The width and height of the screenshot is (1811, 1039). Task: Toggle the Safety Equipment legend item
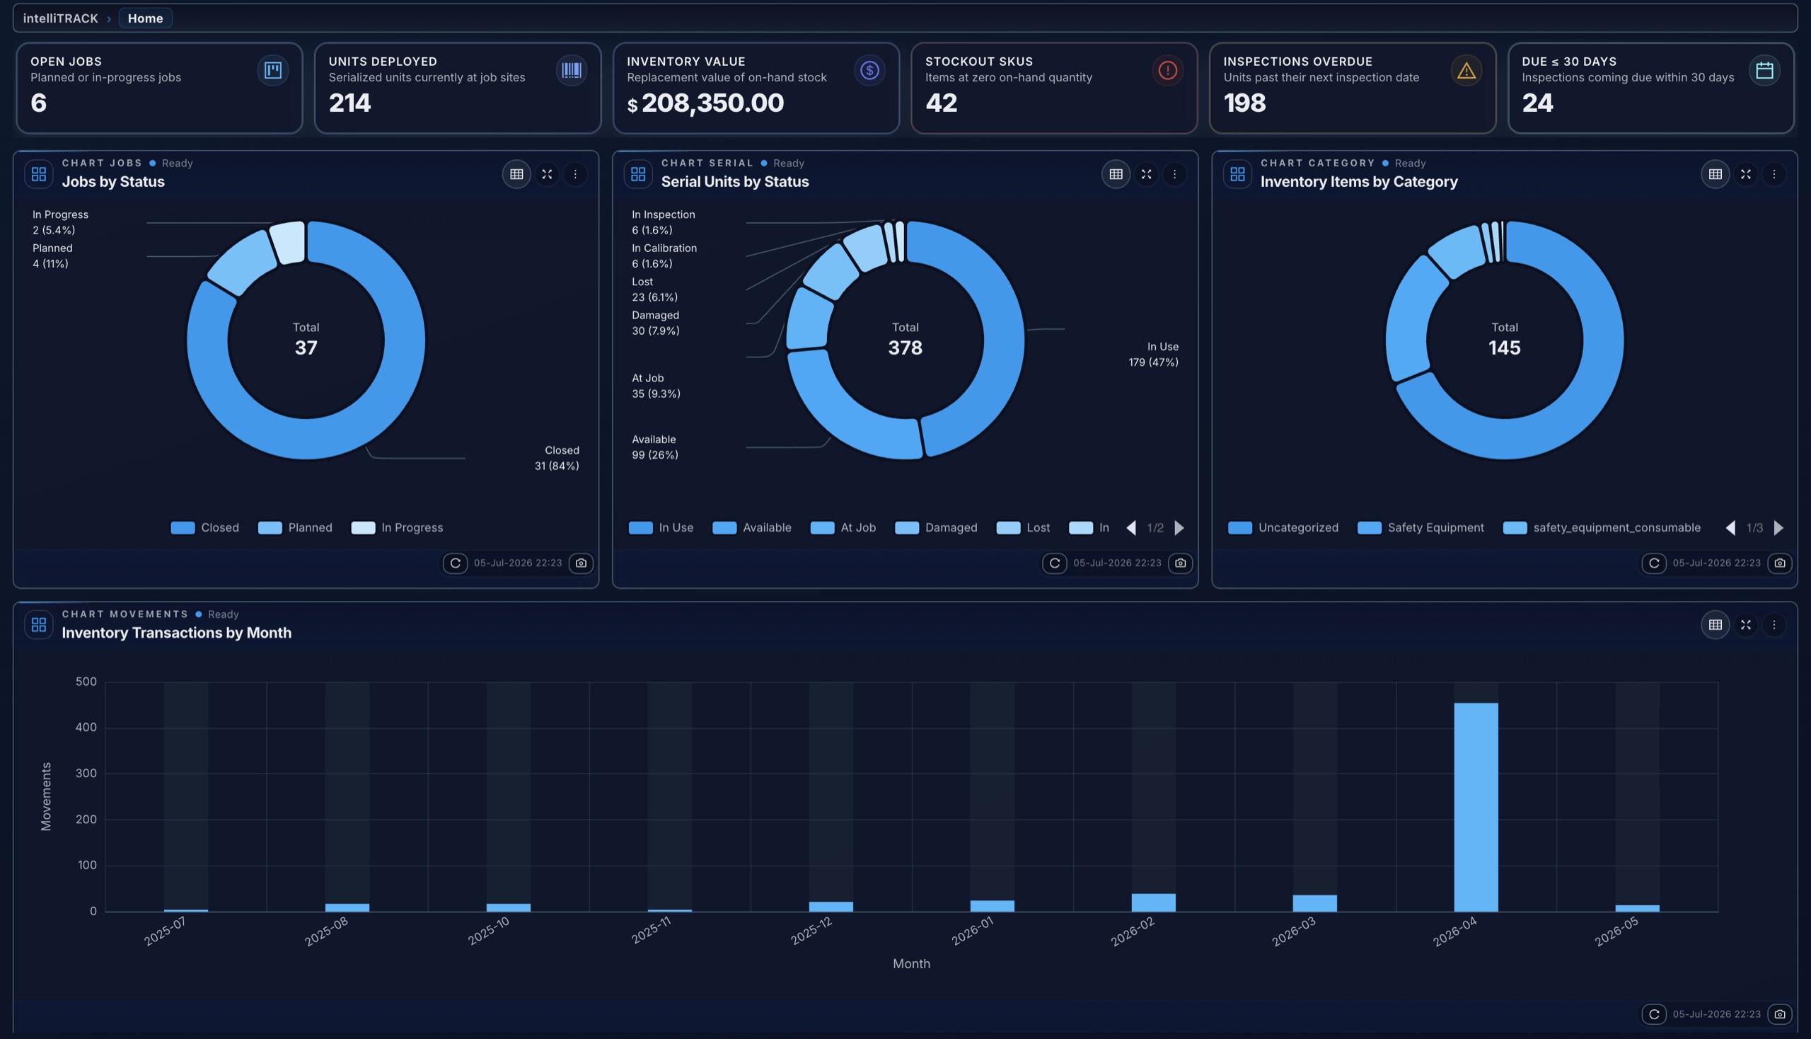[x=1421, y=527]
